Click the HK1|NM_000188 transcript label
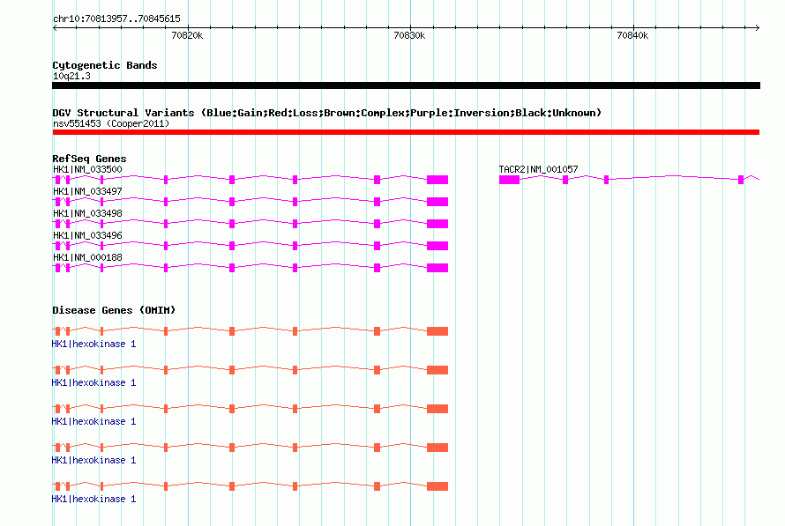Image resolution: width=785 pixels, height=526 pixels. [x=87, y=257]
